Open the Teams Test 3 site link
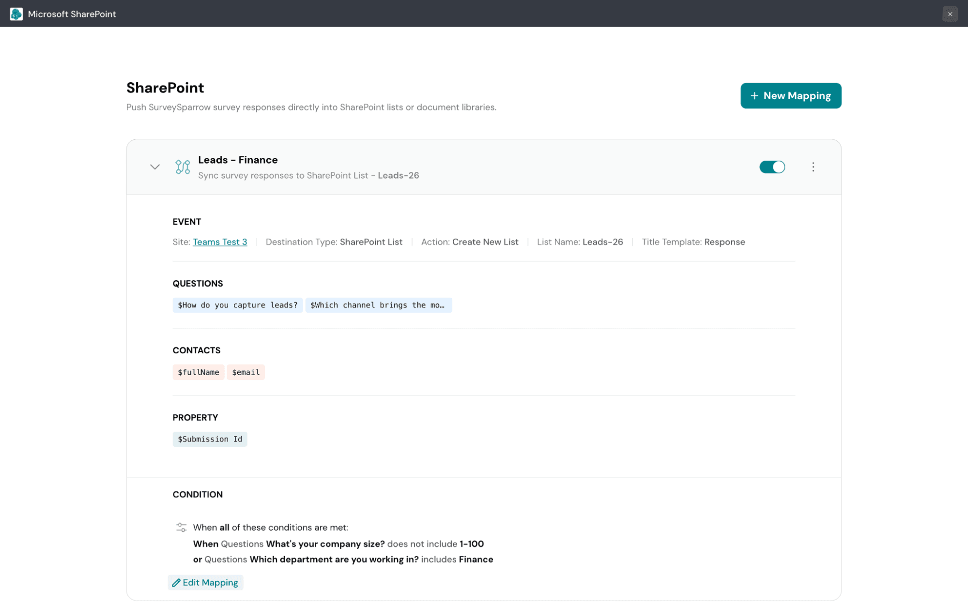The image size is (968, 605). [x=220, y=242]
